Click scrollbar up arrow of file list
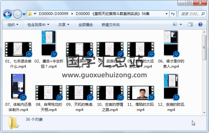Viewport: 209px width, 133px height. tap(204, 32)
